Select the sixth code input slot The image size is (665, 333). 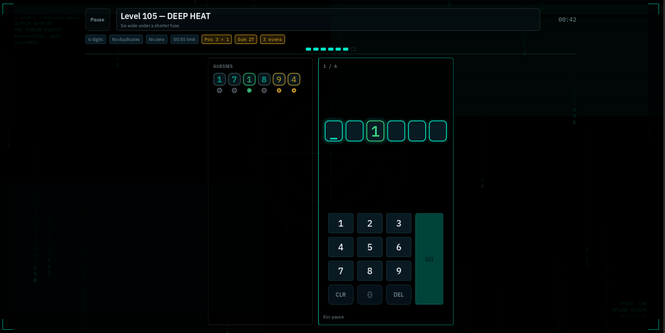[x=438, y=131]
